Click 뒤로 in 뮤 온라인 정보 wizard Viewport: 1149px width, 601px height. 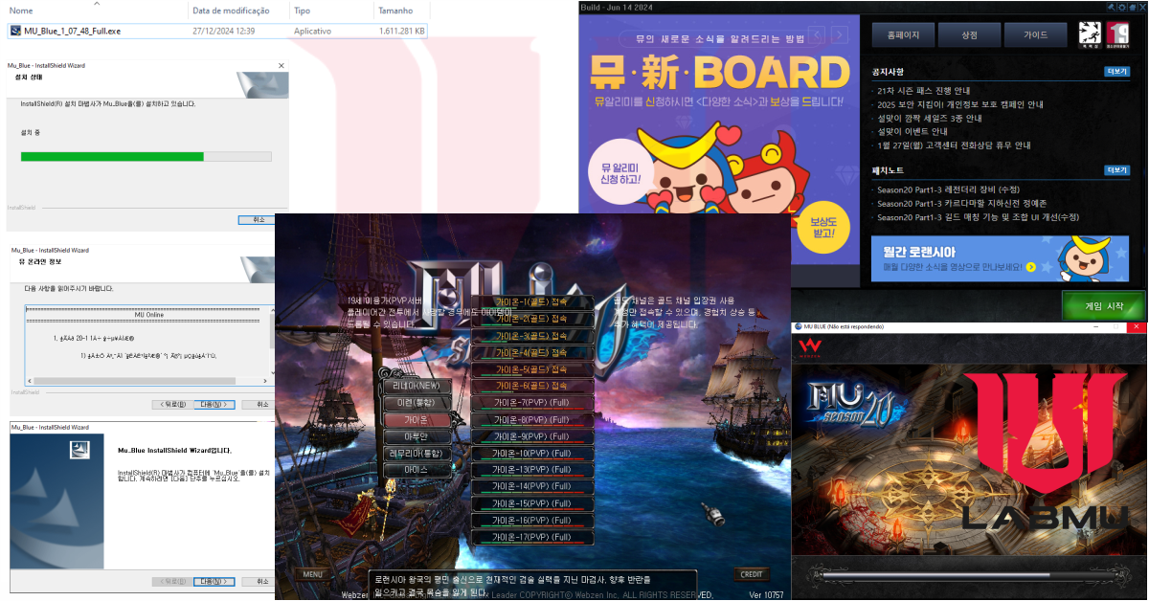tap(172, 404)
